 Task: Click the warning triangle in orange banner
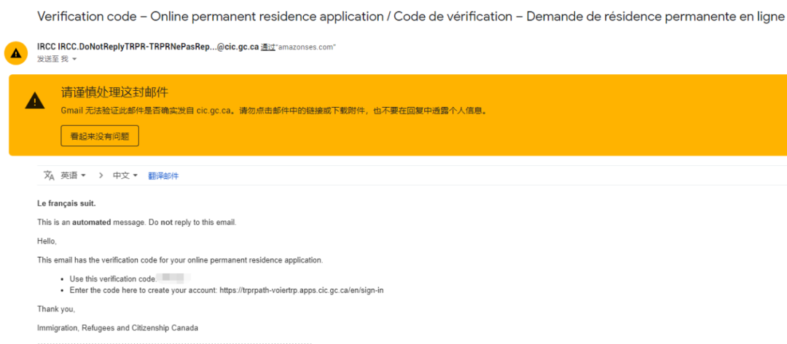[35, 100]
